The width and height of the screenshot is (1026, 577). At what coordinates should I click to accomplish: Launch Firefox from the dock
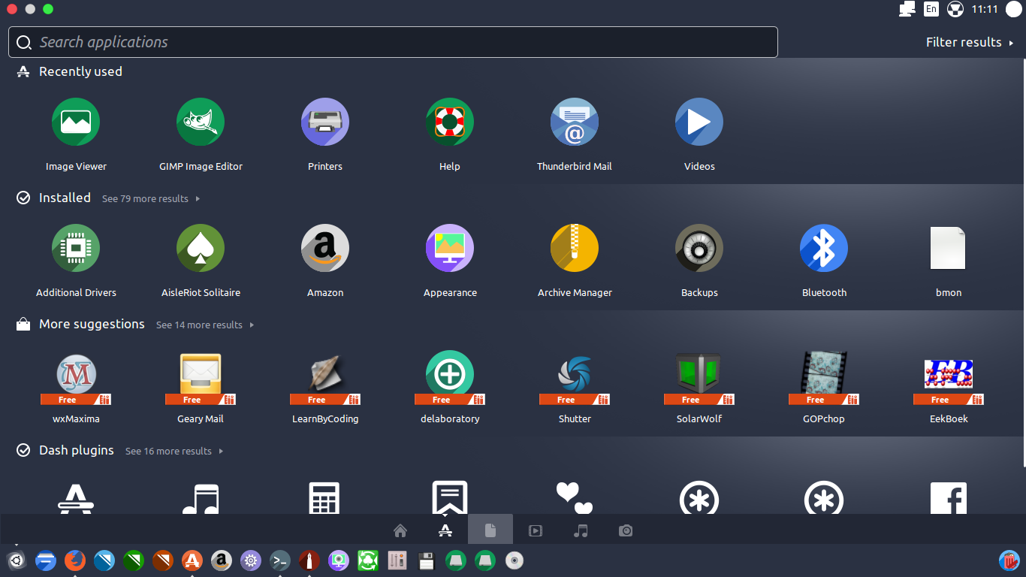pyautogui.click(x=75, y=560)
